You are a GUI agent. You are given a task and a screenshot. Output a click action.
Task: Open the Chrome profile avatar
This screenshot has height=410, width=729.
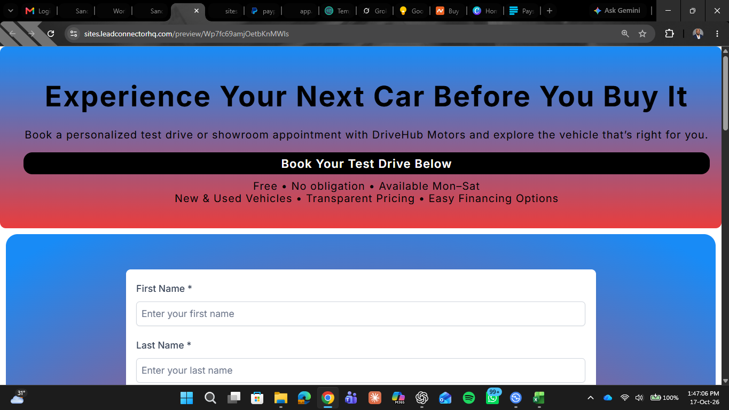[697, 34]
